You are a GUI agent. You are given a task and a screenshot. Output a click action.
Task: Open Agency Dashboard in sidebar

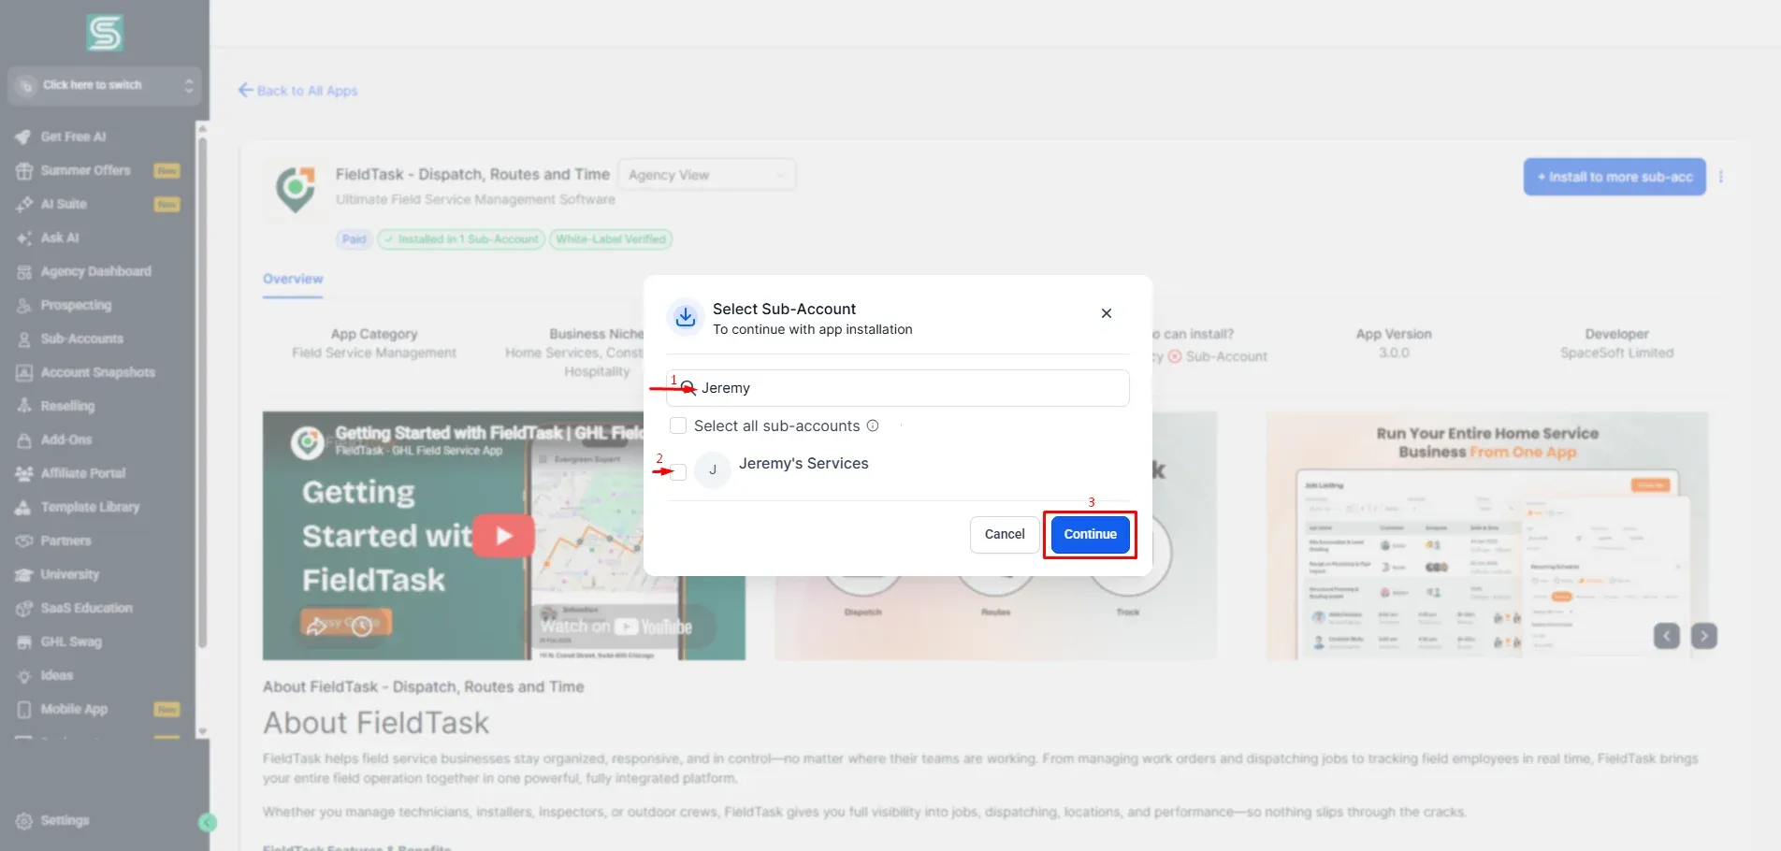pyautogui.click(x=95, y=271)
